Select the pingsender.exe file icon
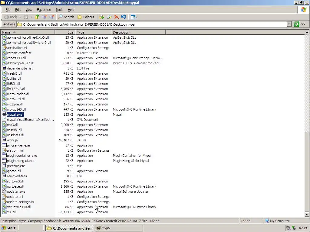Image resolution: width=310 pixels, height=232 pixels. tap(4, 145)
